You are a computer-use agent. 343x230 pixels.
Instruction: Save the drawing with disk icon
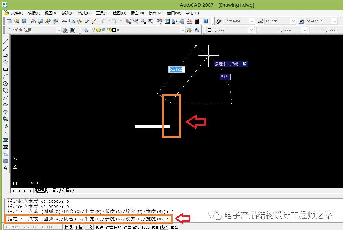(24, 21)
